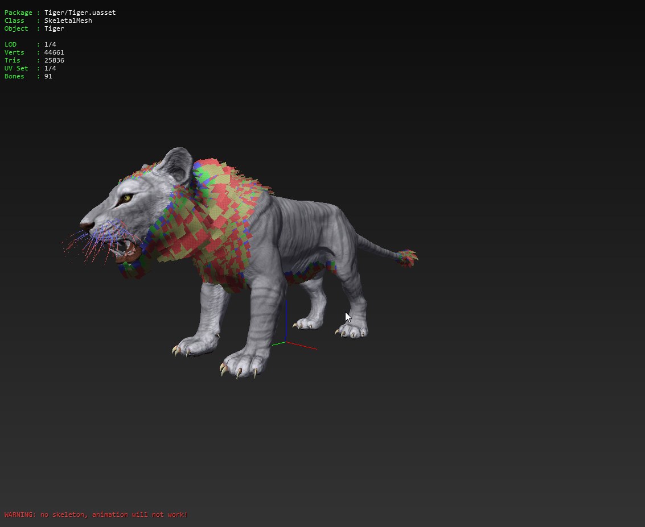Click the Object name Tiger text
Screen dimensions: 645x527
(54, 28)
